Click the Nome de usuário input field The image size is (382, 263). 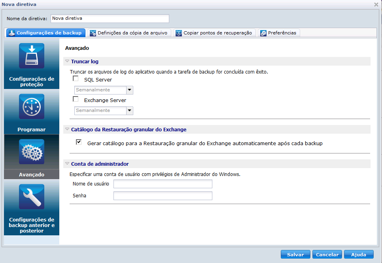coord(163,184)
